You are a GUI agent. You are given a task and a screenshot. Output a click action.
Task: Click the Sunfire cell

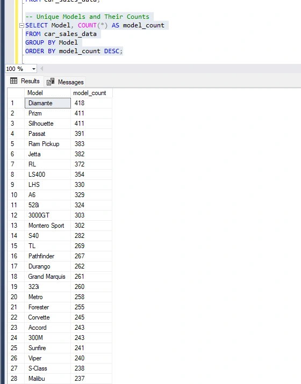[x=47, y=348]
